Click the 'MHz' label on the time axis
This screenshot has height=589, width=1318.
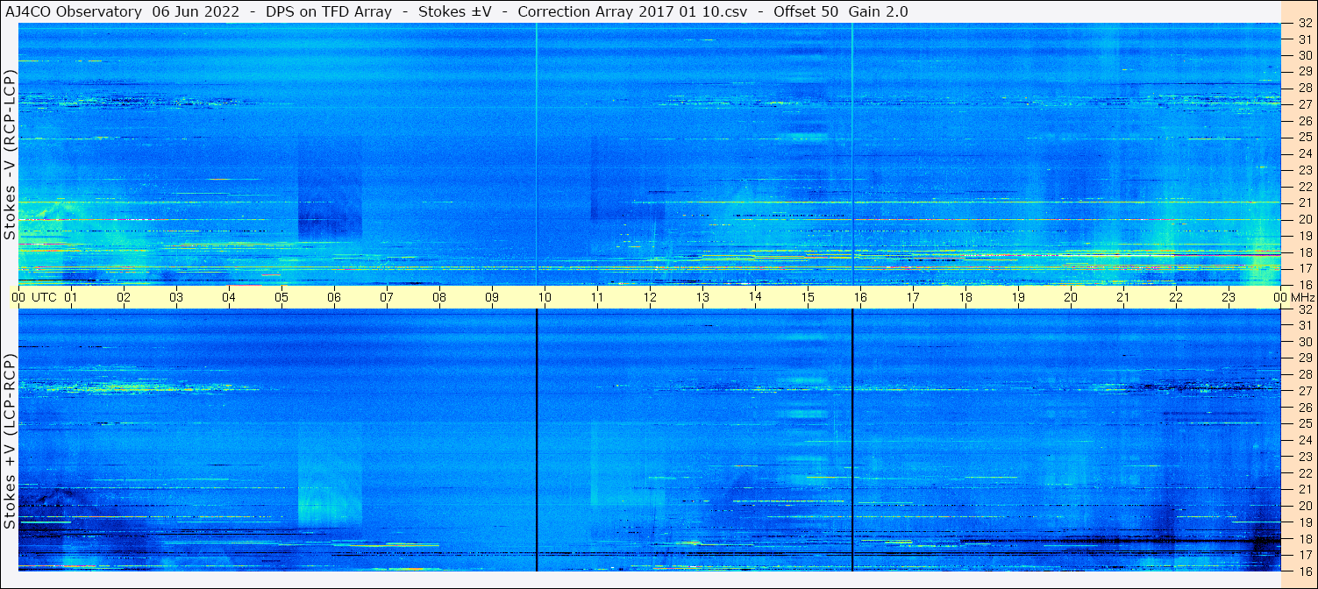pos(1301,297)
